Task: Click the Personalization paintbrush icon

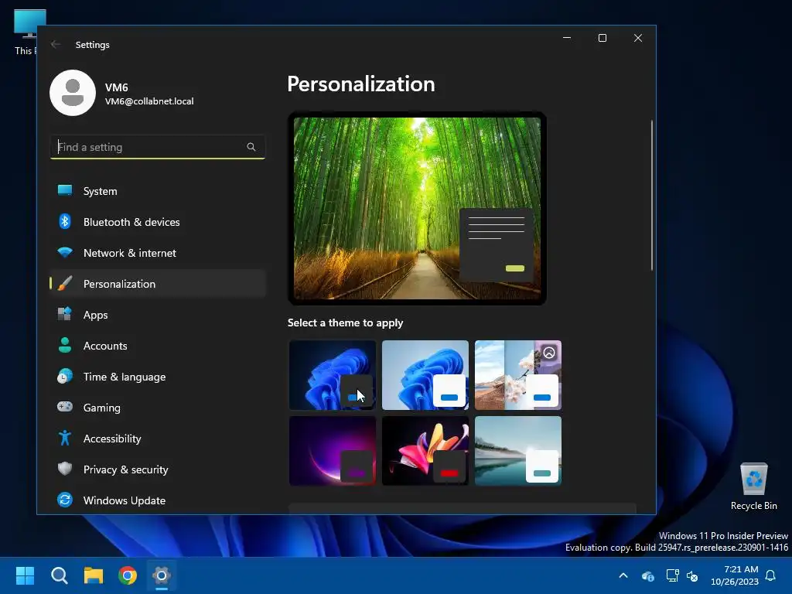Action: (x=65, y=283)
